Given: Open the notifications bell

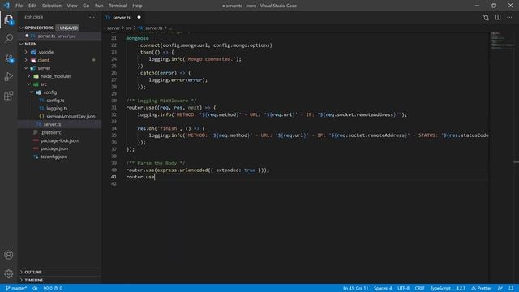Looking at the screenshot, I should 511,288.
